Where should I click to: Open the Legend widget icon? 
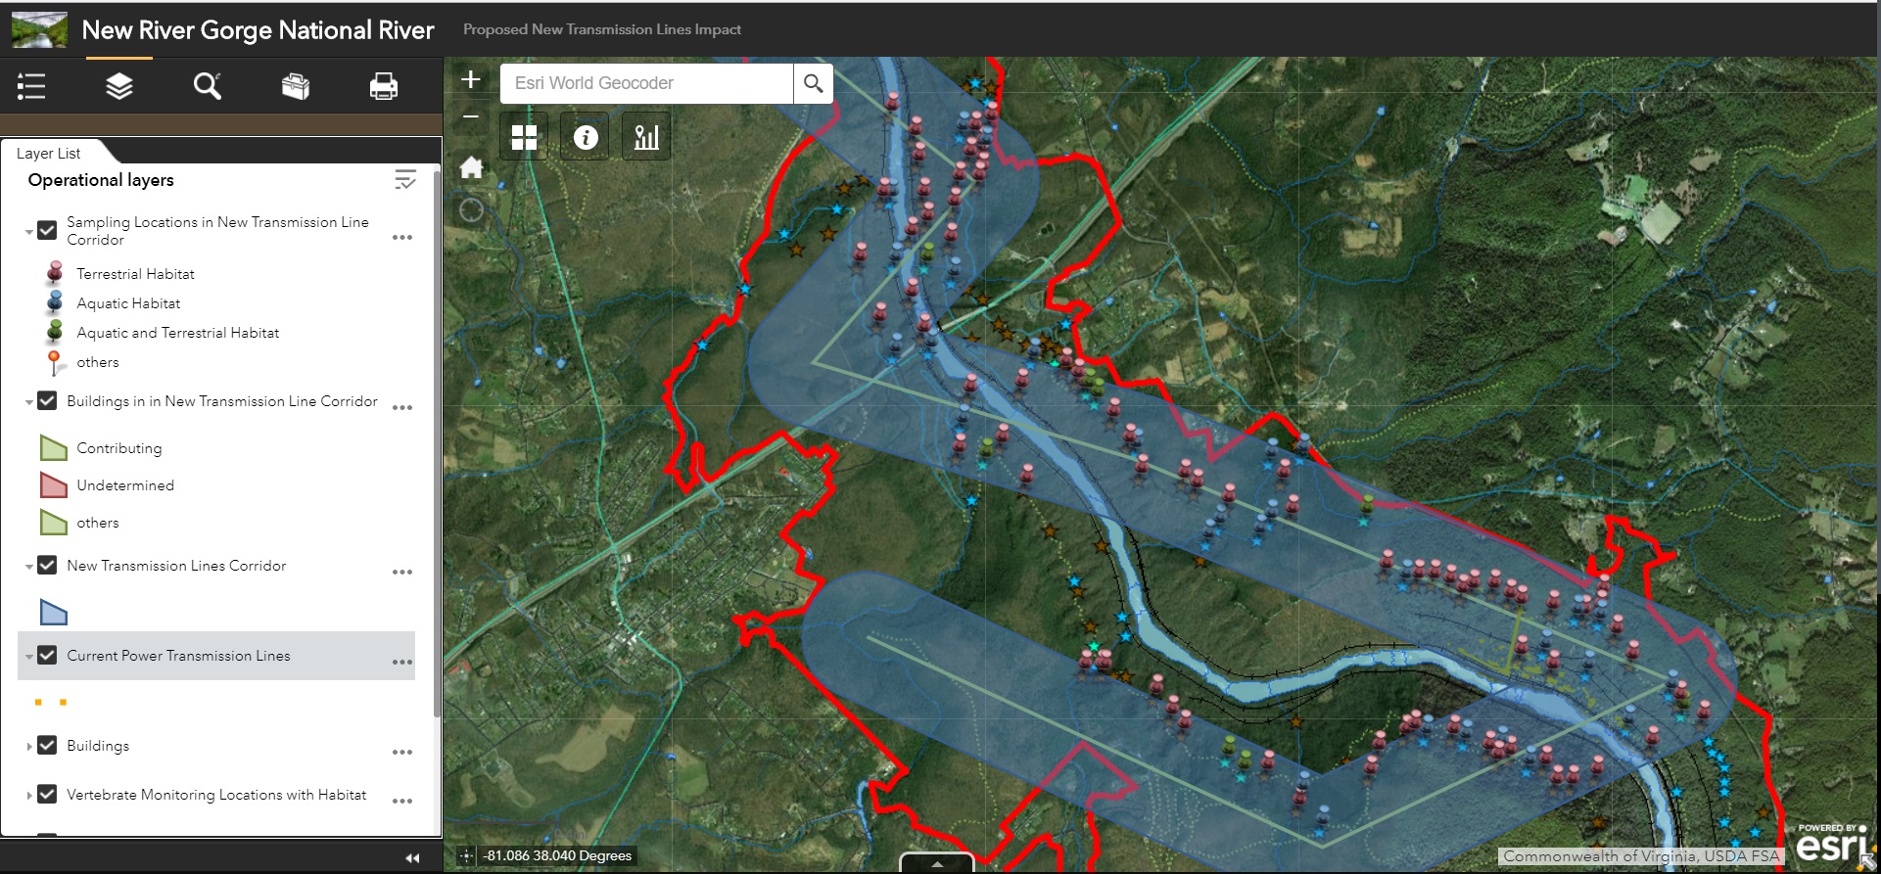tap(31, 86)
